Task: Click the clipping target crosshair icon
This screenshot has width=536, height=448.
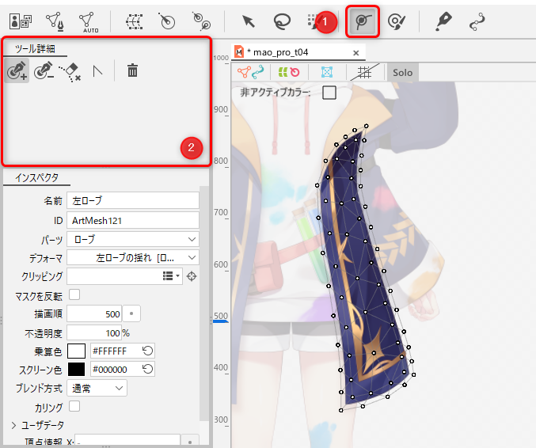Action: 192,275
